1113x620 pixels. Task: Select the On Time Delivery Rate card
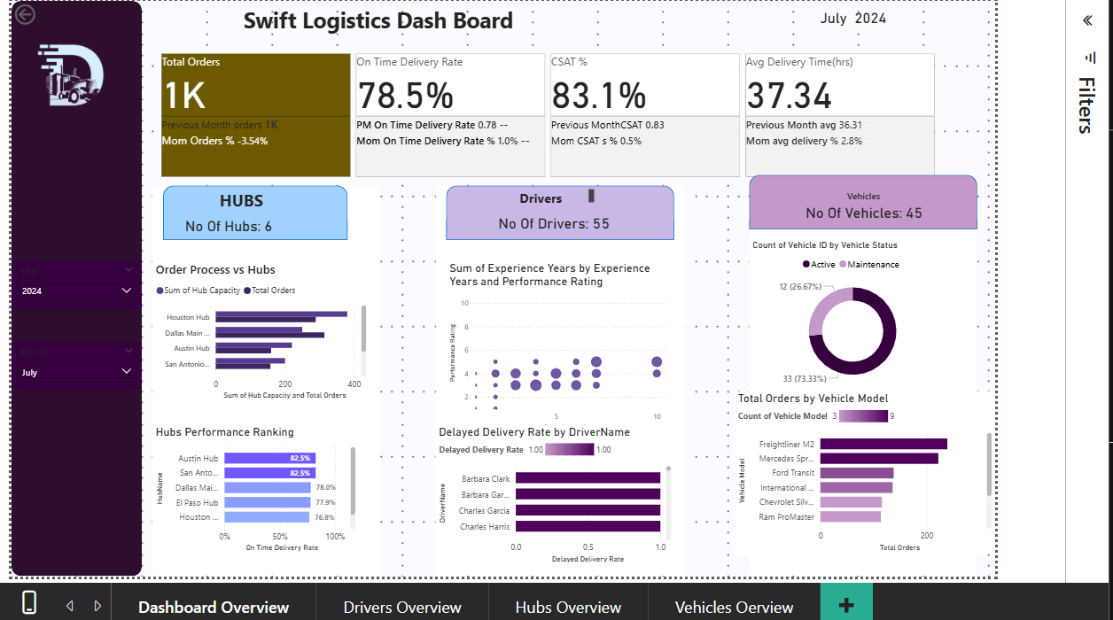(450, 115)
